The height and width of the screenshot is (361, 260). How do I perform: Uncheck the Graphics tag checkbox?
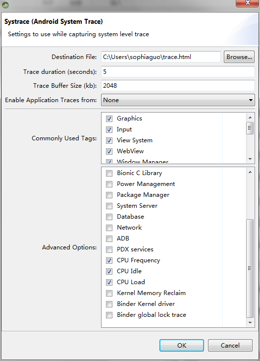109,119
